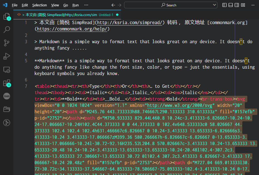Click the VS Code logo icon

point(5,5)
